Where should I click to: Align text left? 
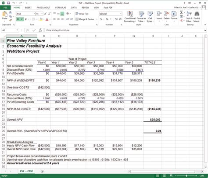(x=54, y=19)
